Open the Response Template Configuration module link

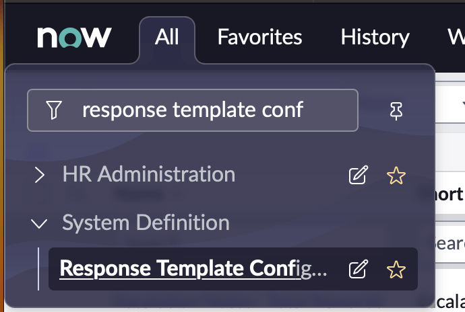coord(193,269)
